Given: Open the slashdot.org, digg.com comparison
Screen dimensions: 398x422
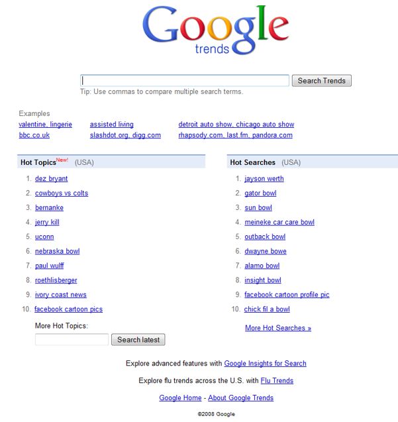Looking at the screenshot, I should (125, 135).
